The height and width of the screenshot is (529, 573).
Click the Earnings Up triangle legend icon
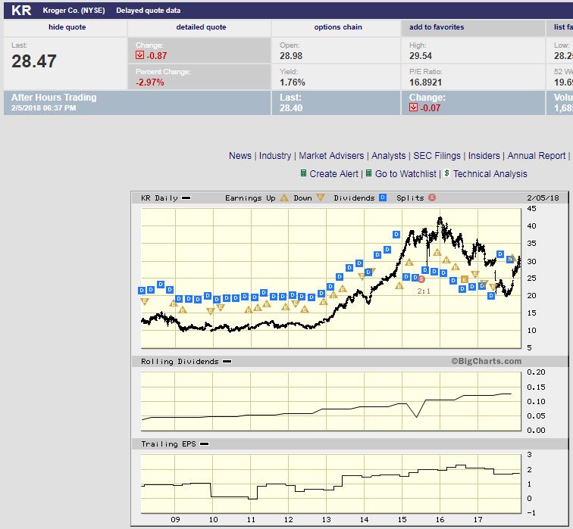click(284, 198)
